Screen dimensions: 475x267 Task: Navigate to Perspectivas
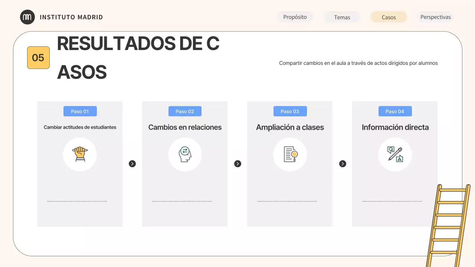[435, 17]
